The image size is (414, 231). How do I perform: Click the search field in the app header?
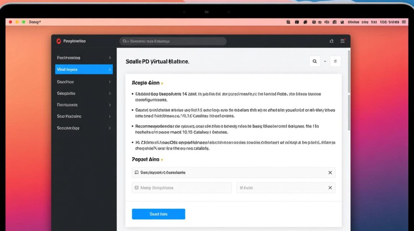click(173, 41)
